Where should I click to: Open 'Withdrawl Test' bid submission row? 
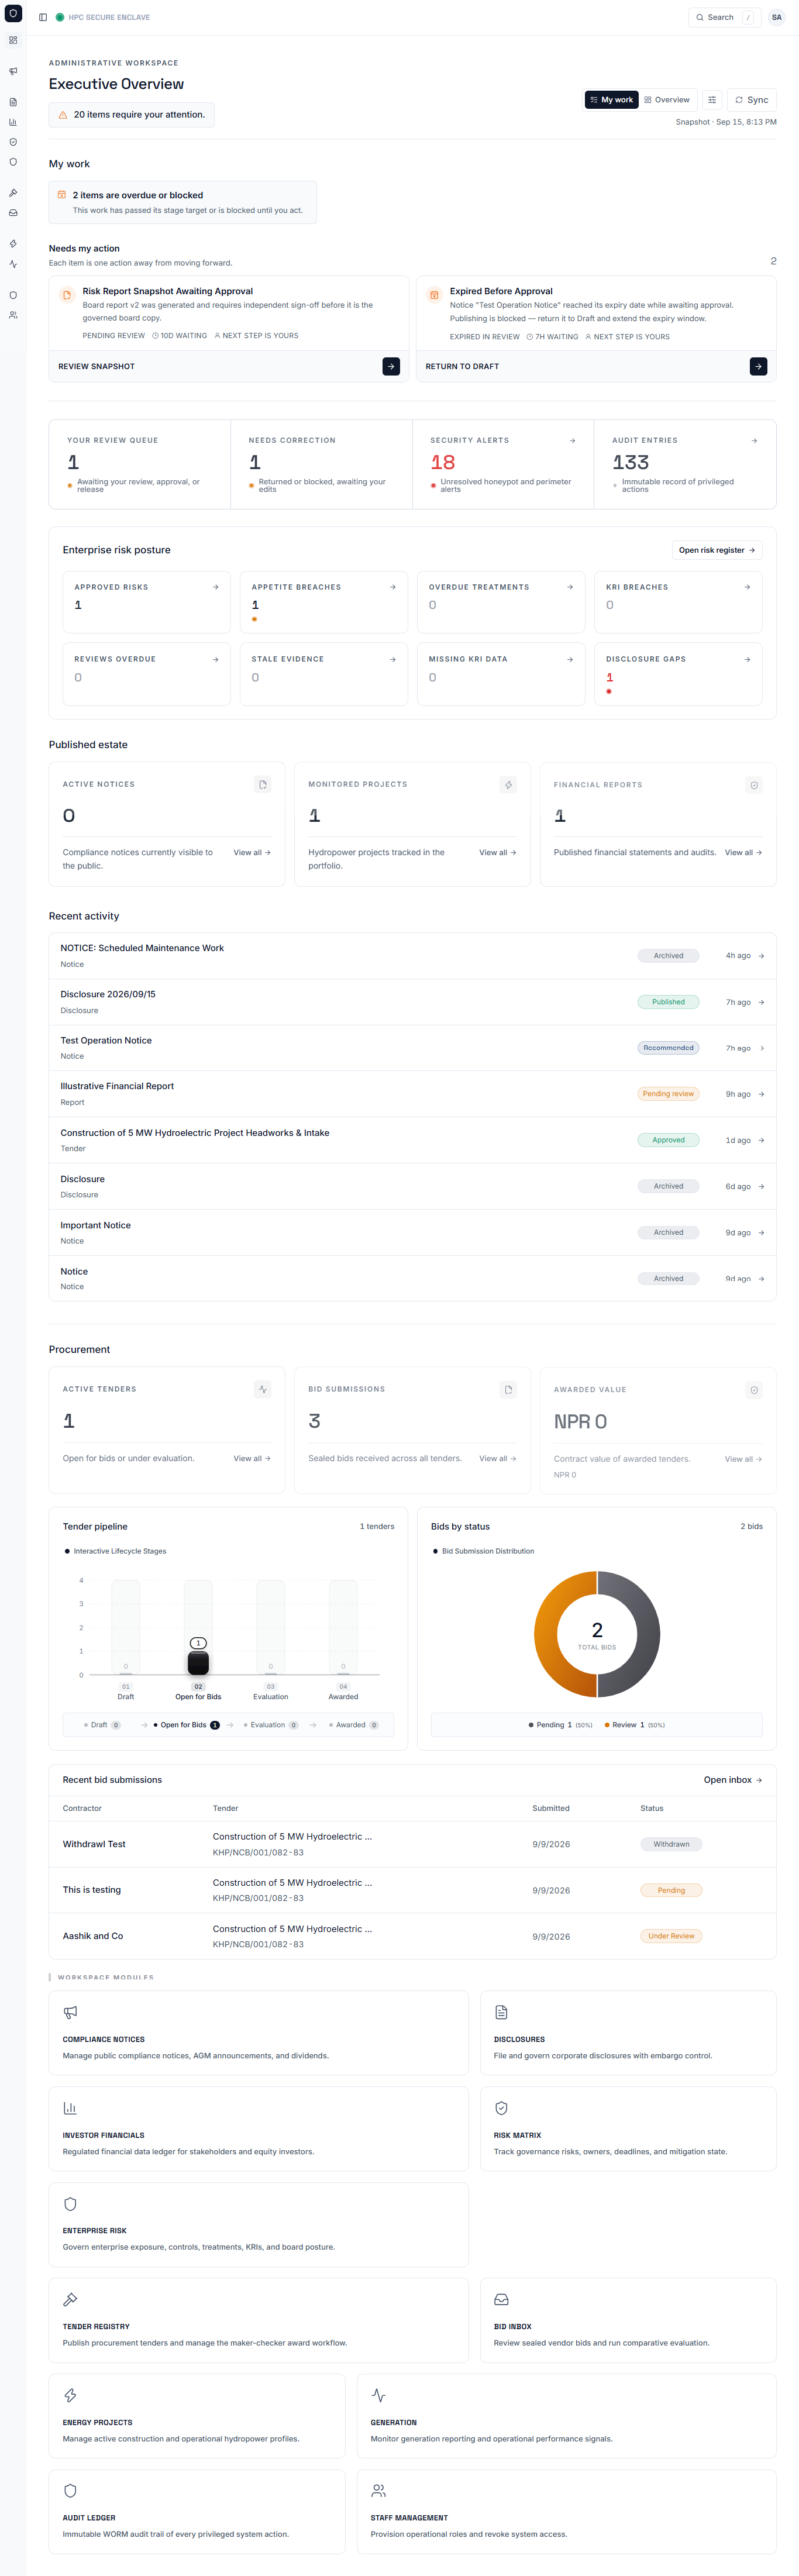pos(412,1844)
